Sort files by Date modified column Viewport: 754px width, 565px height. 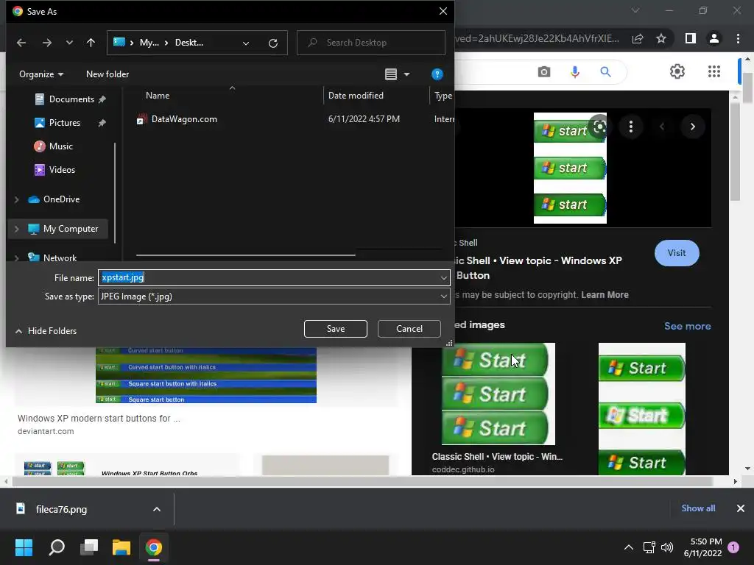coord(356,95)
